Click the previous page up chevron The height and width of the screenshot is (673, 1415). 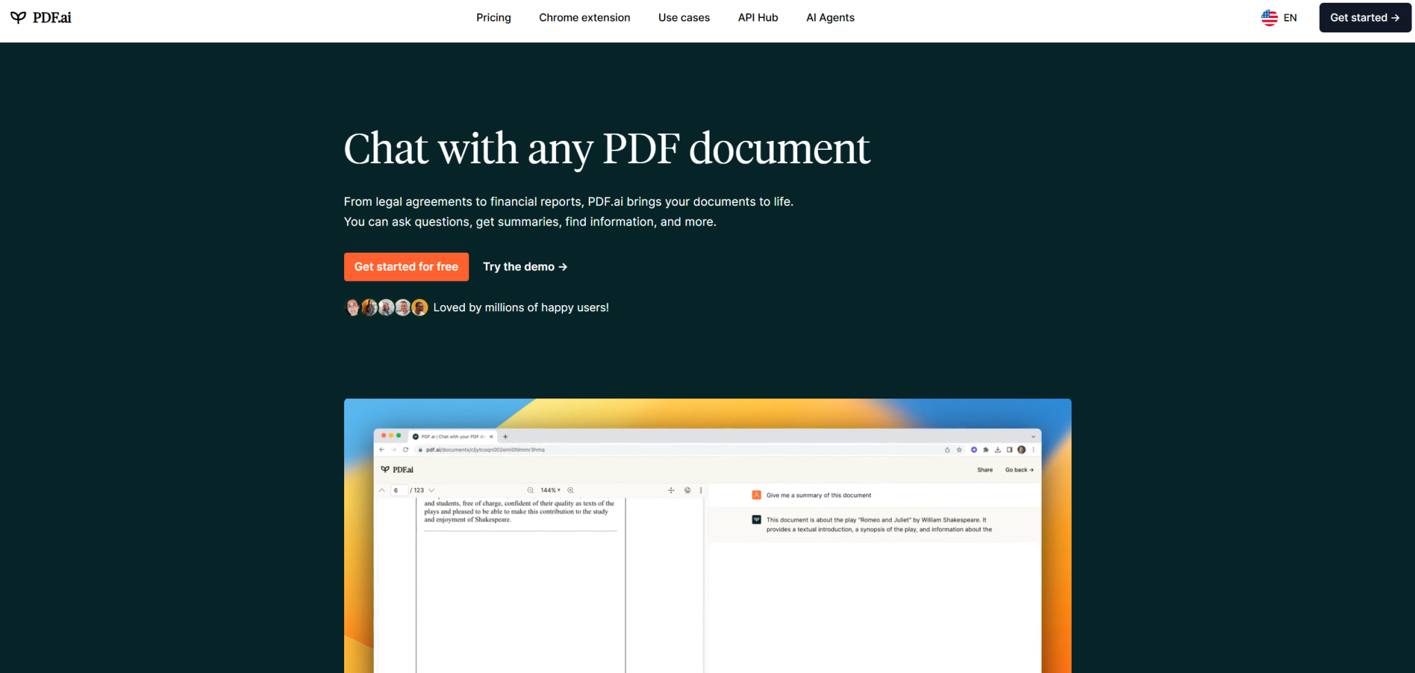(381, 490)
